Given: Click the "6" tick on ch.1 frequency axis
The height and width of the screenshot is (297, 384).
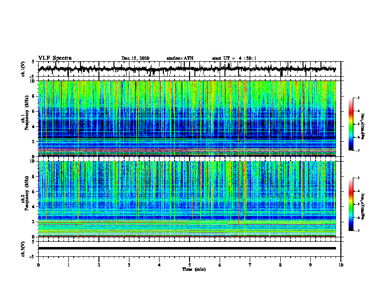Looking at the screenshot, I should pos(34,111).
